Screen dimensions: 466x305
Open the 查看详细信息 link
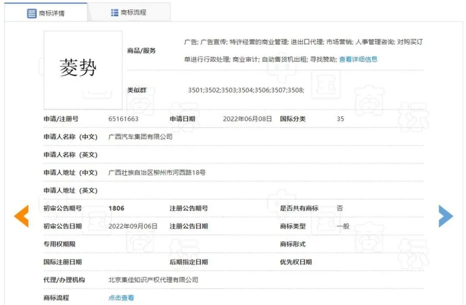pyautogui.click(x=358, y=60)
